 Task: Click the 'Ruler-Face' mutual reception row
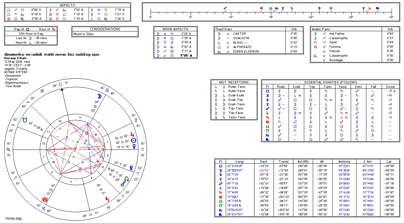pyautogui.click(x=234, y=91)
